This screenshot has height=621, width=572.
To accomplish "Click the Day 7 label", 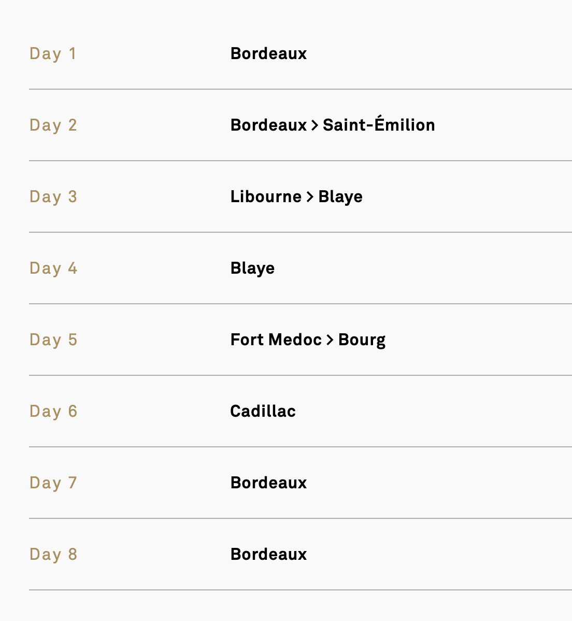I will click(53, 483).
